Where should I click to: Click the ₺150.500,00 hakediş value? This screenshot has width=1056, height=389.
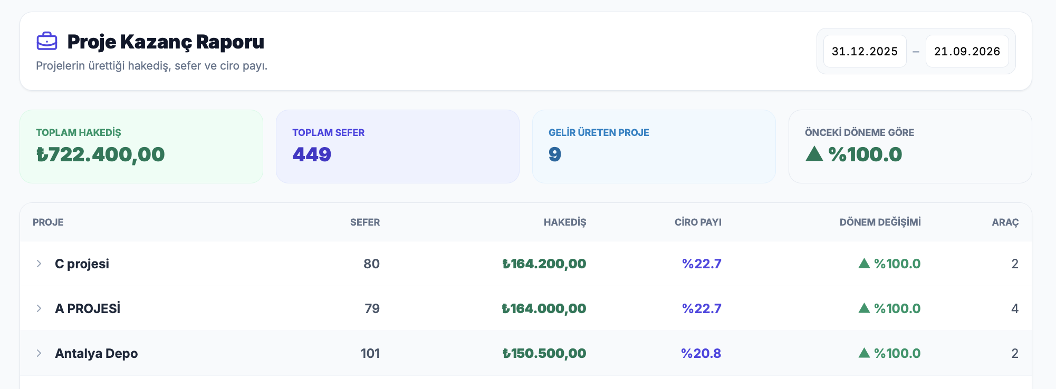point(544,353)
